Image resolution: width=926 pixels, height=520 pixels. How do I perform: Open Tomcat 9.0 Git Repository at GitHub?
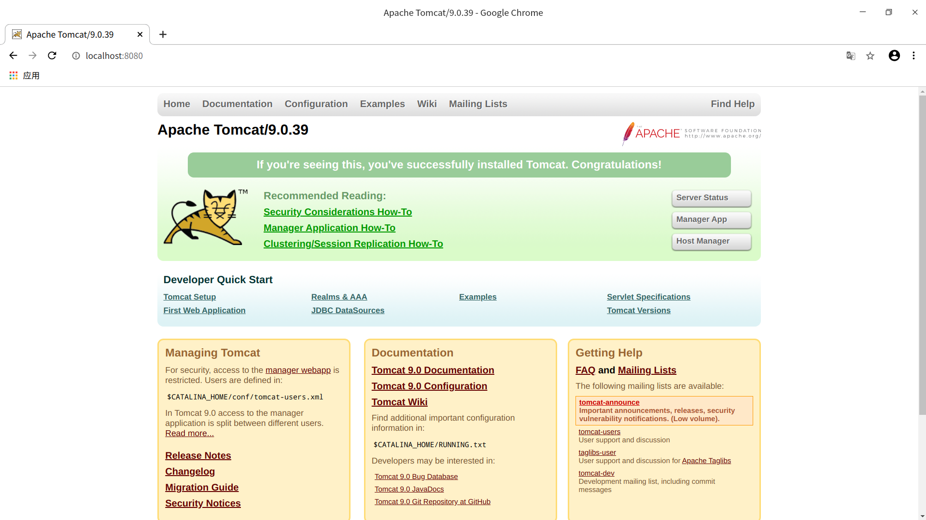pyautogui.click(x=432, y=502)
